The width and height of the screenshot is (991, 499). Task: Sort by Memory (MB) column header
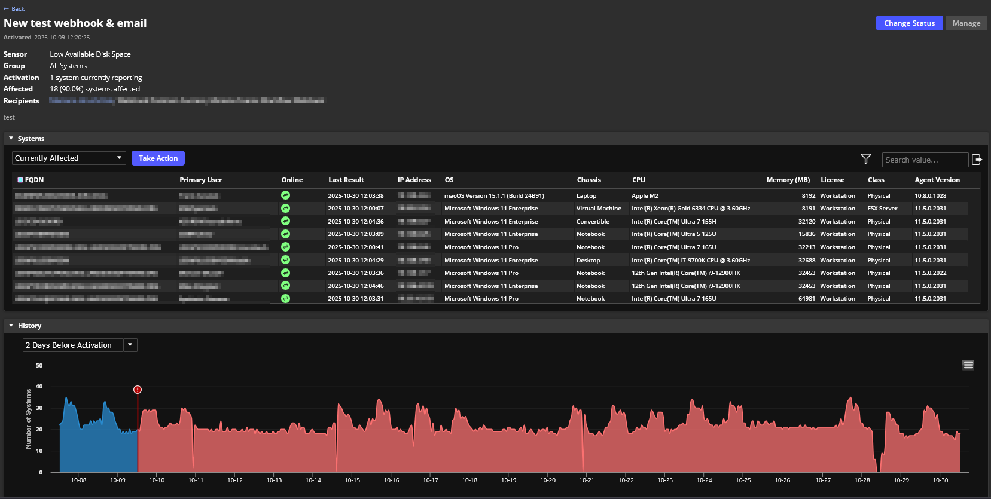788,180
